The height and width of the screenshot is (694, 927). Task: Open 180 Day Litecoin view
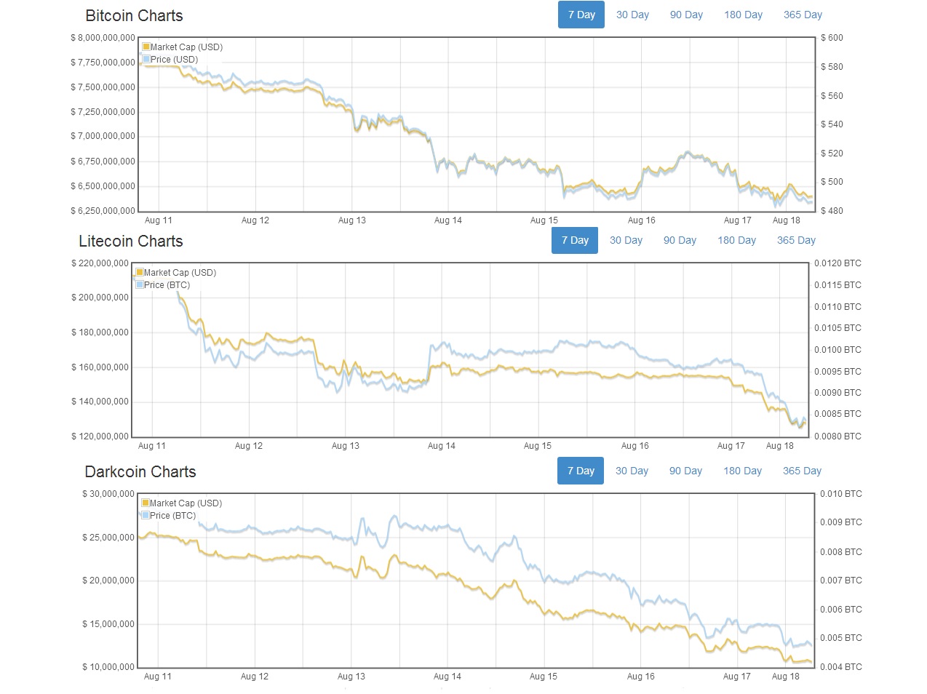tap(736, 240)
